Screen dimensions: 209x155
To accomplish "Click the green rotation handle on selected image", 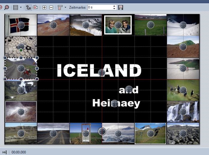I will pos(21,50).
